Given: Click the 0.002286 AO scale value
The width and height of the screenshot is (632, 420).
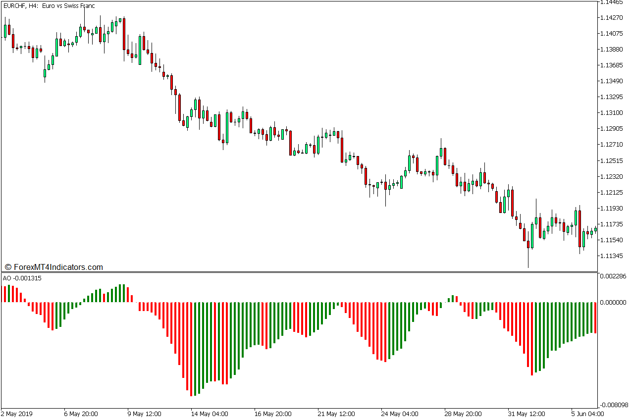Looking at the screenshot, I should (613, 276).
